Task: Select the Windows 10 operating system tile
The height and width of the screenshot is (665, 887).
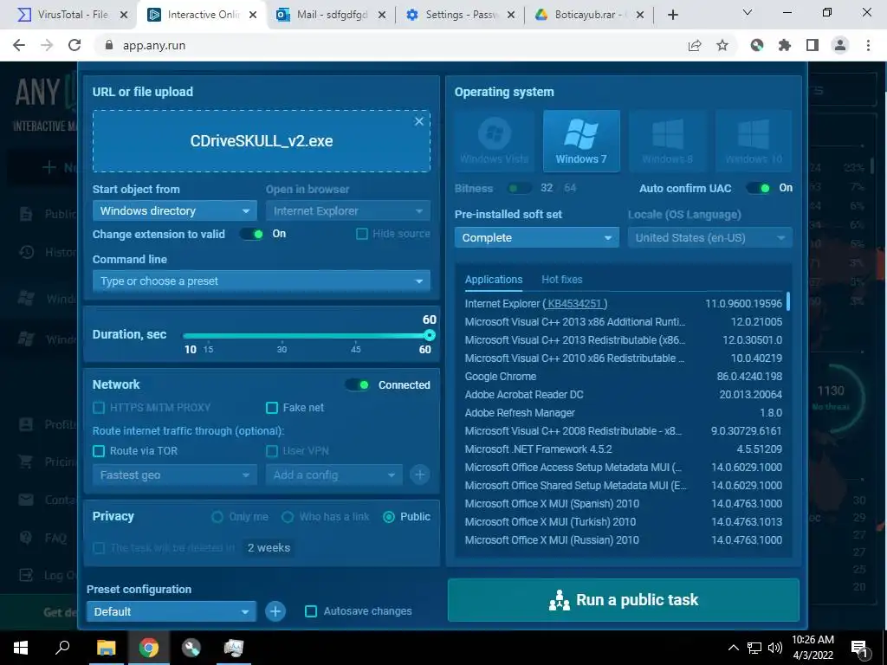Action: click(754, 141)
